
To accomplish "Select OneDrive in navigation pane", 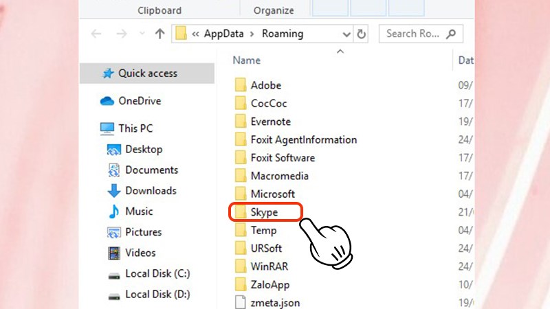I will (x=140, y=101).
